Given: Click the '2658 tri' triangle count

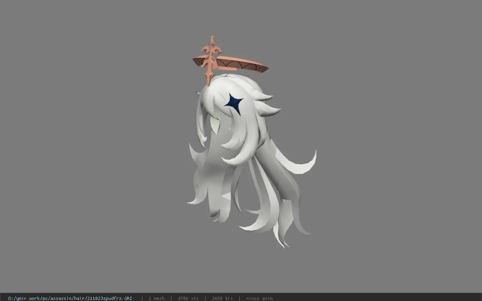Looking at the screenshot, I should coord(222,298).
